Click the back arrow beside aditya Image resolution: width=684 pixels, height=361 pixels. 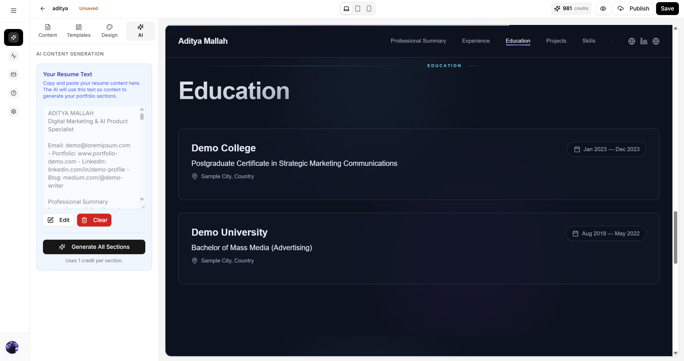42,8
